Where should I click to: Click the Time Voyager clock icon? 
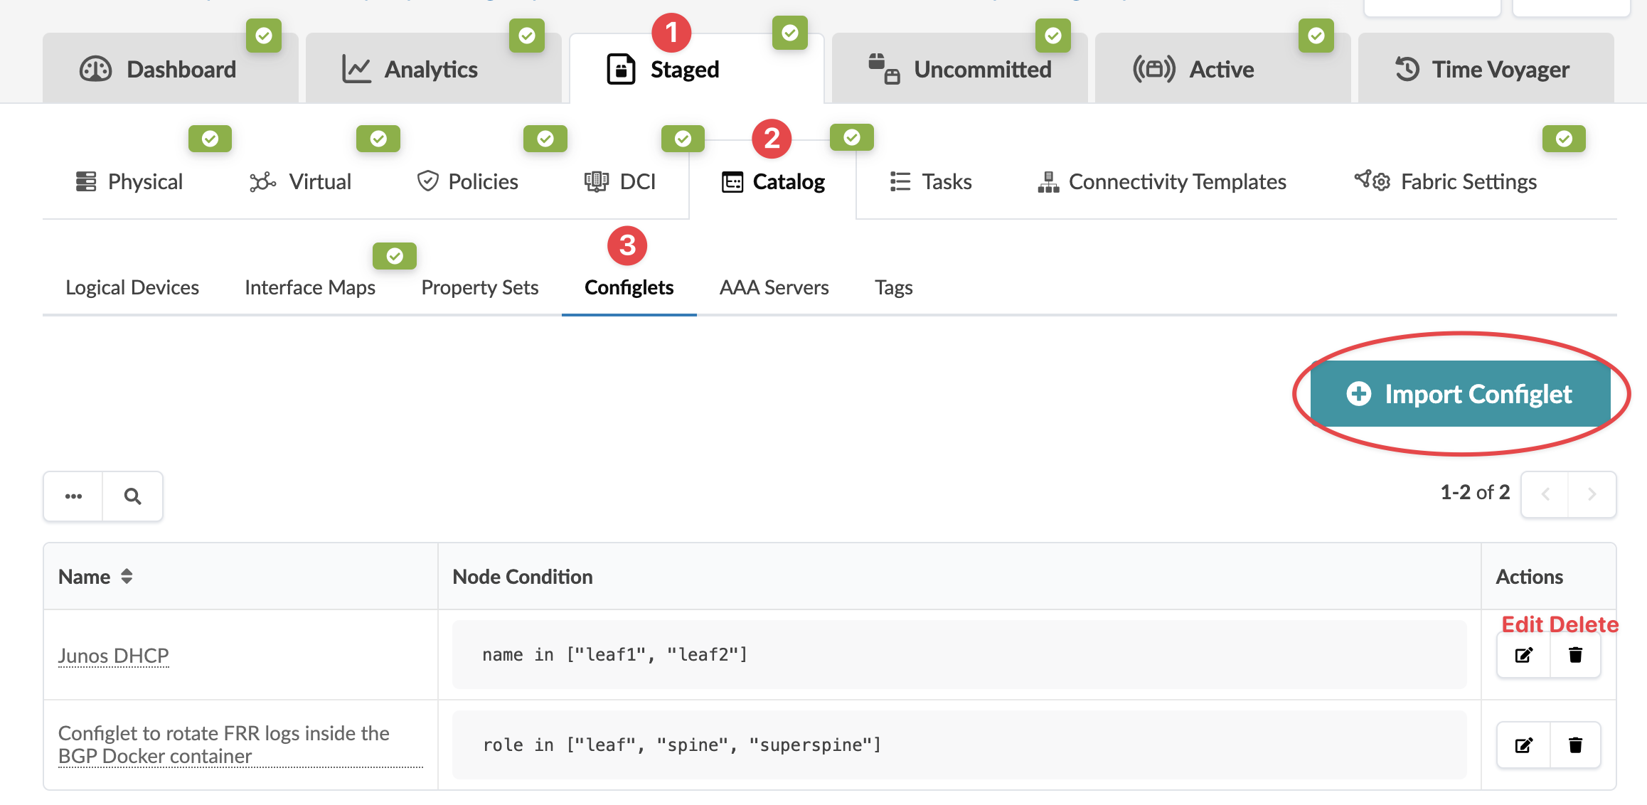pos(1407,69)
